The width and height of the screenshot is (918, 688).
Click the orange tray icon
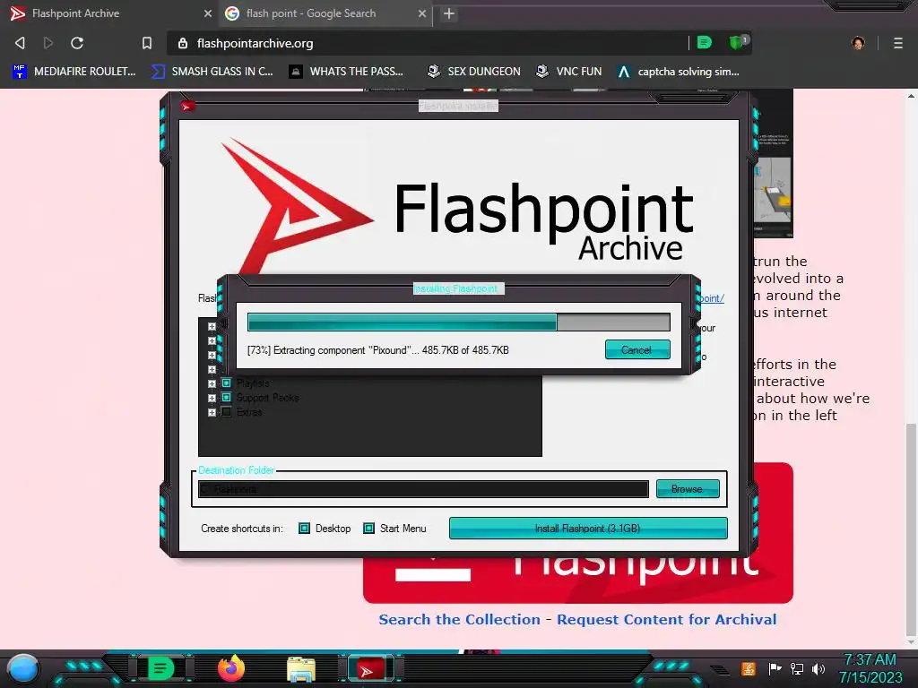pyautogui.click(x=748, y=668)
